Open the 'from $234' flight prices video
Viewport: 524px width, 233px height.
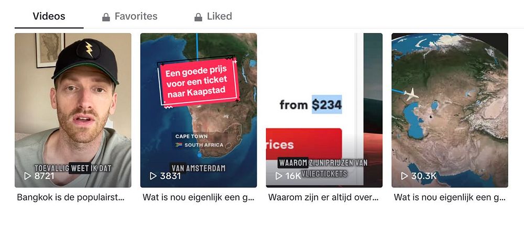tap(324, 110)
